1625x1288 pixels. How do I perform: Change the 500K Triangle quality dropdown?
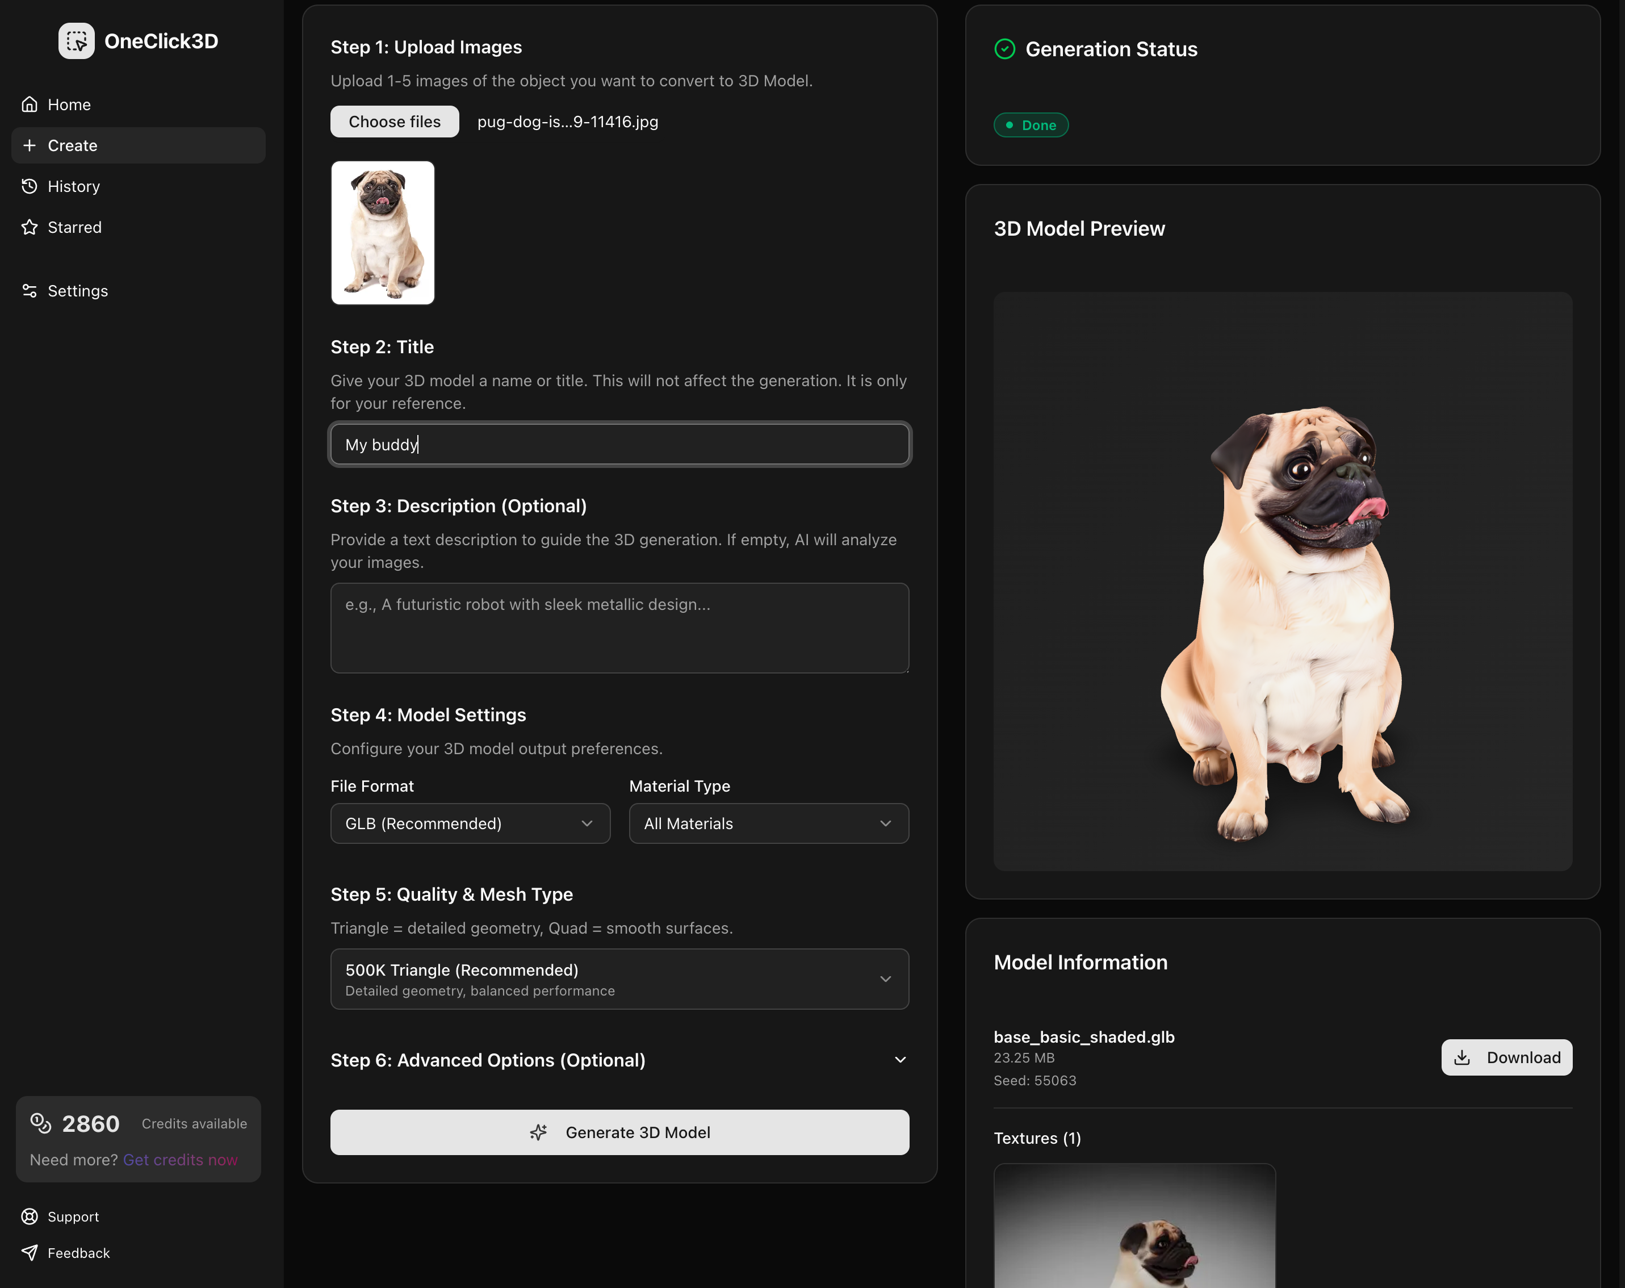619,979
